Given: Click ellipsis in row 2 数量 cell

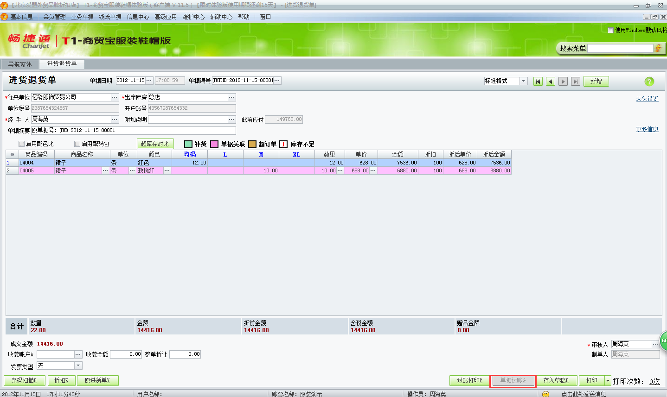Looking at the screenshot, I should (340, 171).
